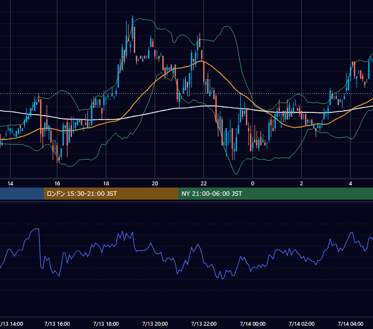
Task: Click the '7/14 00:00' date label
Action: (x=253, y=324)
